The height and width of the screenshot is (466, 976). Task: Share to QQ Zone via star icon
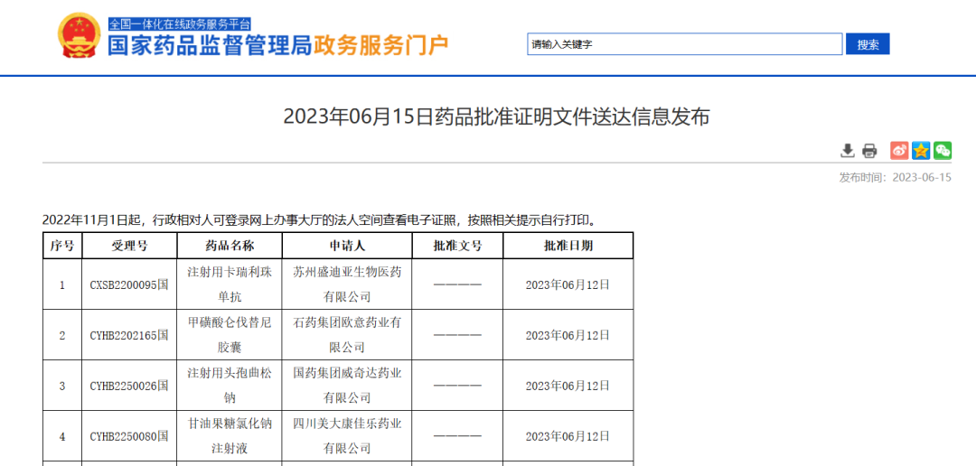(921, 151)
